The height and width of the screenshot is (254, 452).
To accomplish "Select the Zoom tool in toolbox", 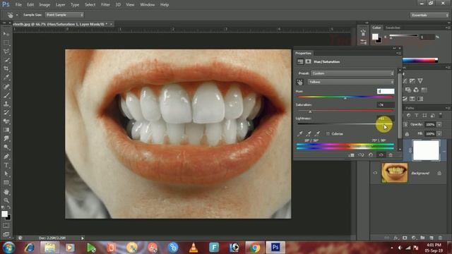I will tap(6, 200).
